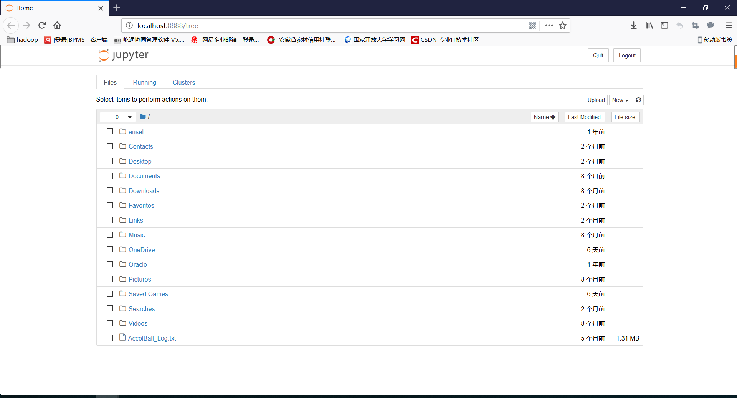Open the browser Downloads panel
Screen dimensions: 737x398
pos(633,25)
